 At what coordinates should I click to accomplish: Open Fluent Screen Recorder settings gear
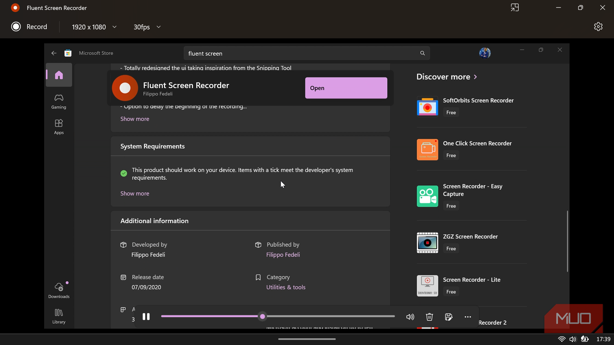click(x=598, y=27)
